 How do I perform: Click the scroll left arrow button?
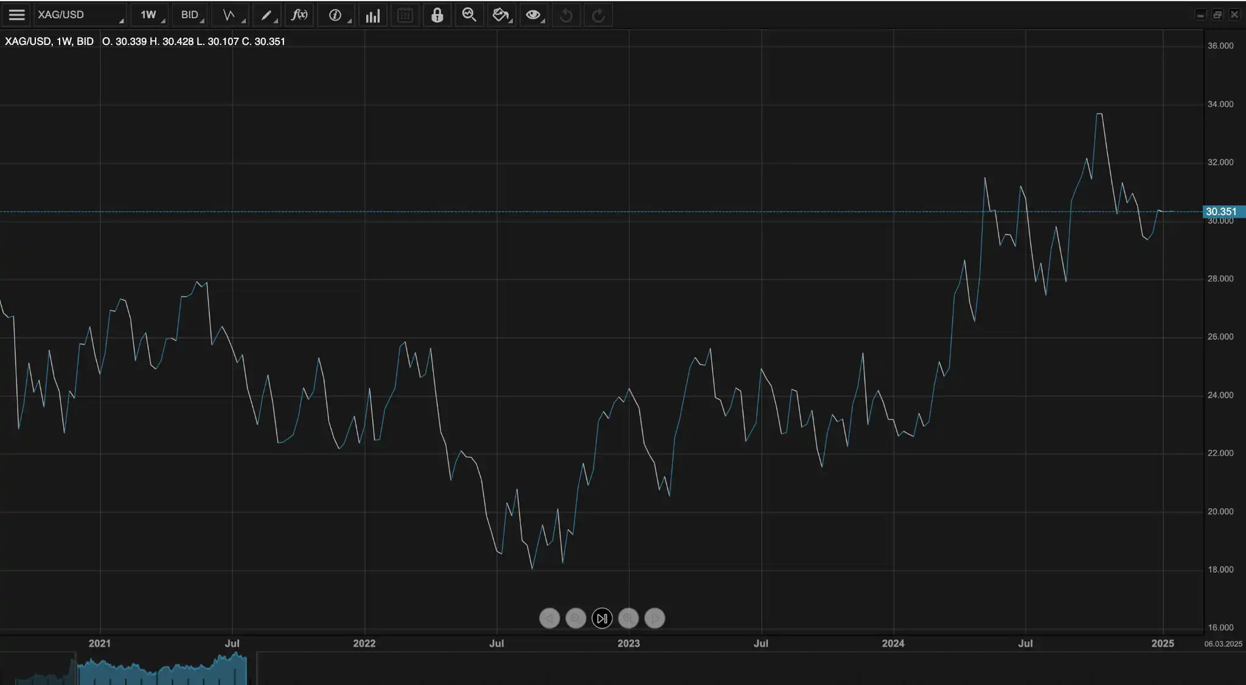(549, 618)
